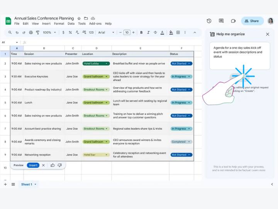The width and height of the screenshot is (278, 209).
Task: Click the cloud save status icon
Action: (93, 18)
